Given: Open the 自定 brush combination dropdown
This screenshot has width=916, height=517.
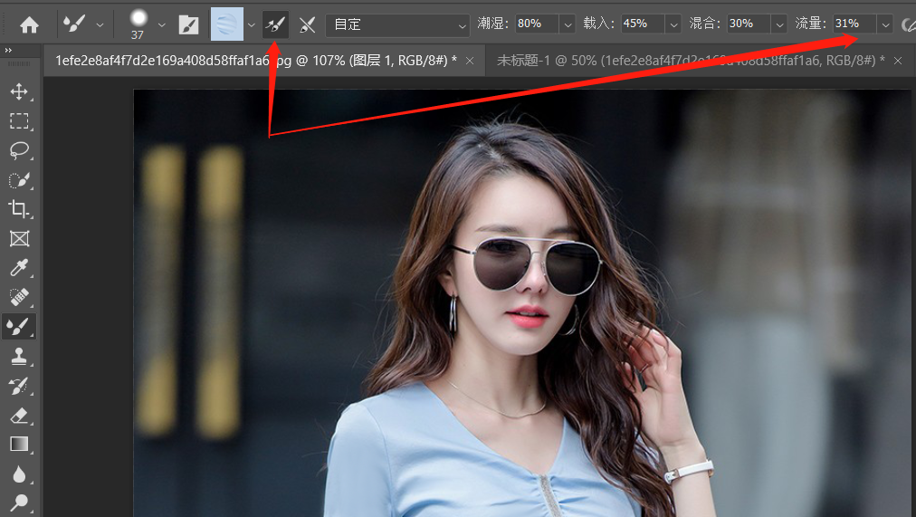Looking at the screenshot, I should [396, 24].
